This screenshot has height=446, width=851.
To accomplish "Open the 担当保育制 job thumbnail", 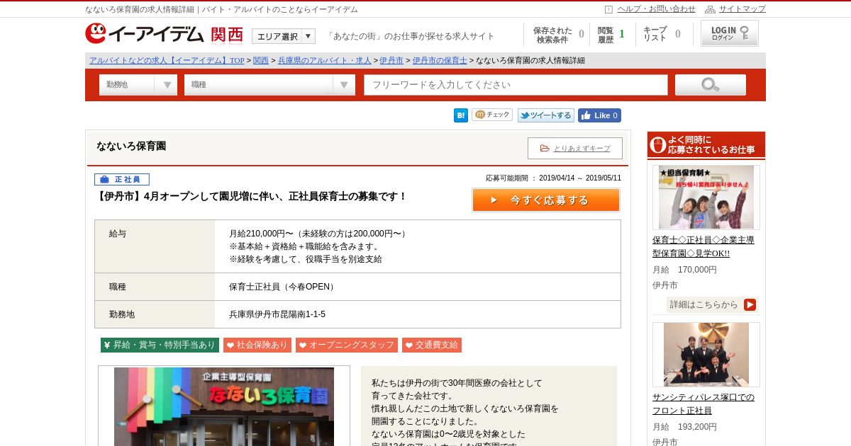I will 706,198.
